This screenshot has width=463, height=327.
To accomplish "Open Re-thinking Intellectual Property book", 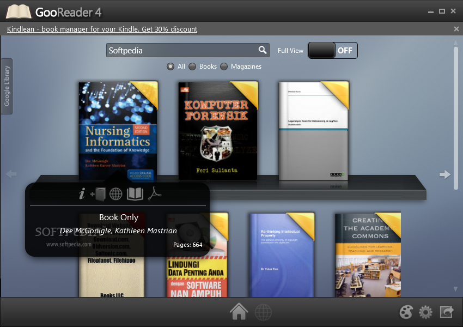I will (x=282, y=255).
